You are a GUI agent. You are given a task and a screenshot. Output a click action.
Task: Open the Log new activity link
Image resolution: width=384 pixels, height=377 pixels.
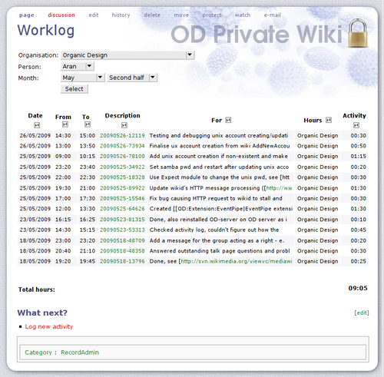pos(49,326)
